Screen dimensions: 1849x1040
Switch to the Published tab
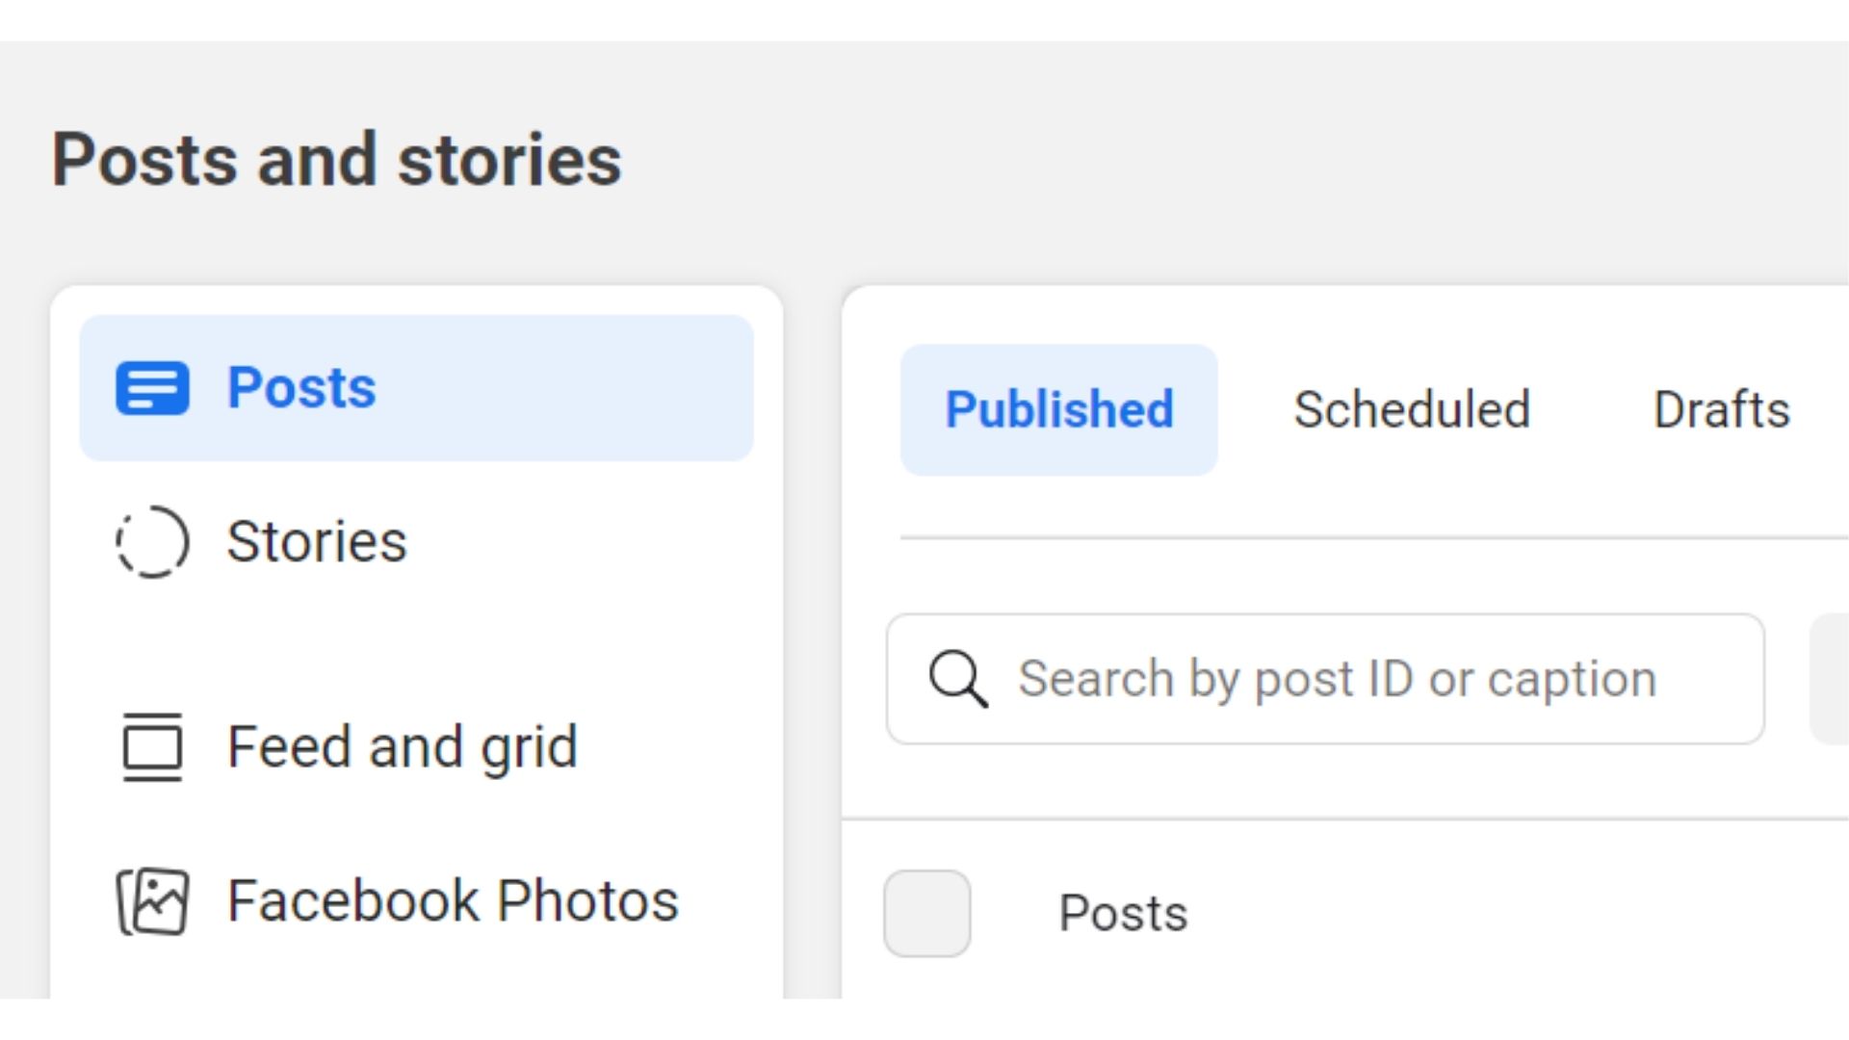tap(1058, 409)
